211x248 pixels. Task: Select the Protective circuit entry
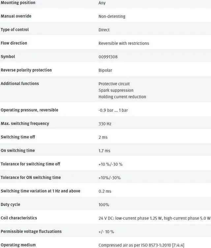point(114,84)
